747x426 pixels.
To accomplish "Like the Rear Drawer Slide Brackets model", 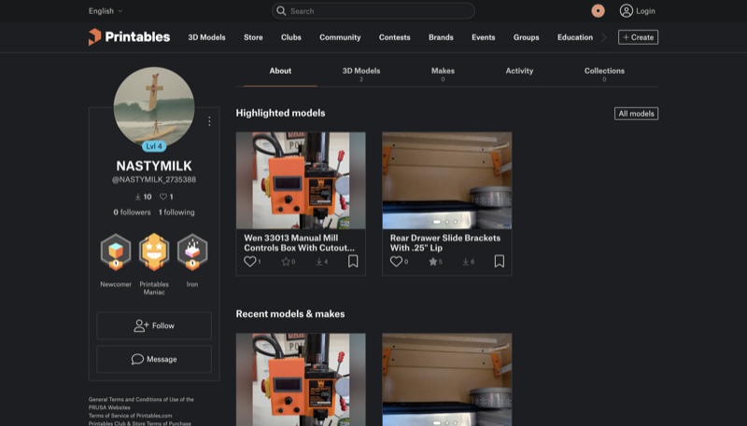I will click(396, 262).
